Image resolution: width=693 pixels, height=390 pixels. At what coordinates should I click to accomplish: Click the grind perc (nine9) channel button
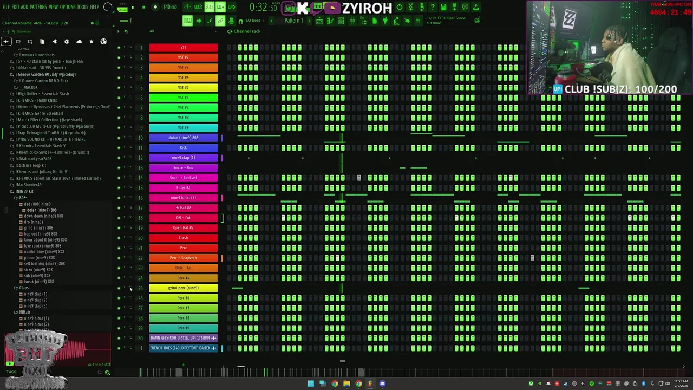(x=184, y=288)
